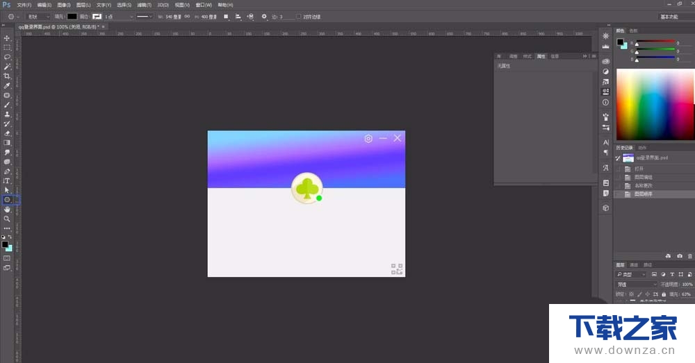
Task: Open the 文件(F) menu
Action: point(24,5)
